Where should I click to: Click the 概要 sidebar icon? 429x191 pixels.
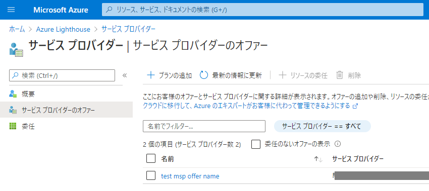[13, 94]
